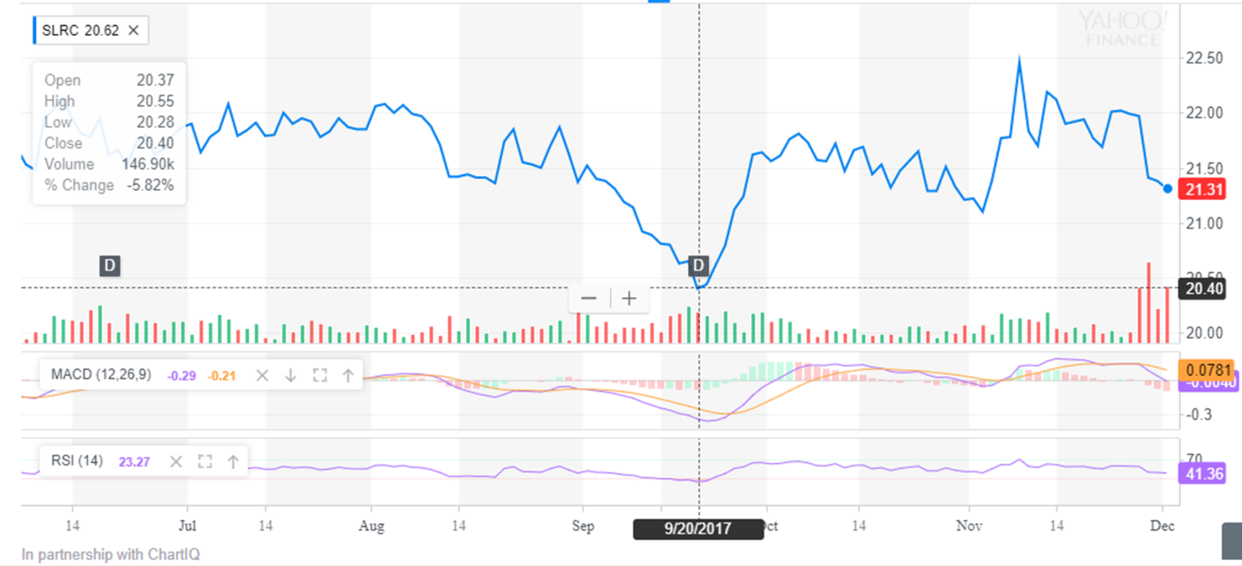Click the RSI value 23.27
This screenshot has height=566, width=1242.
(134, 462)
